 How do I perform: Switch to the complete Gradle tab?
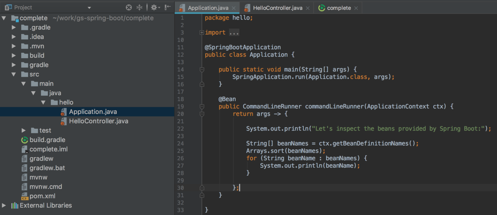click(338, 8)
